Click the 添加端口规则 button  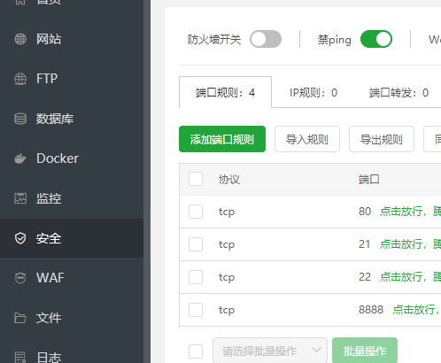(222, 139)
